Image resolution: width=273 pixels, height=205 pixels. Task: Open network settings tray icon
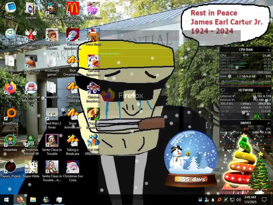point(232,200)
